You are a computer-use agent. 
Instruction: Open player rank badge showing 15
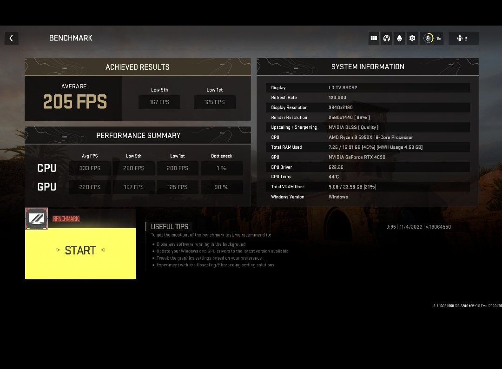431,39
